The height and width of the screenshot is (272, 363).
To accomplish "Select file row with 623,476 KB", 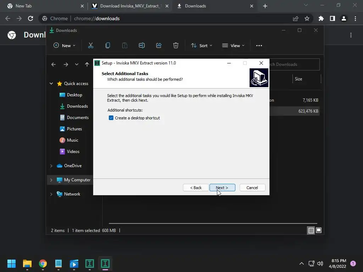I will [295, 111].
